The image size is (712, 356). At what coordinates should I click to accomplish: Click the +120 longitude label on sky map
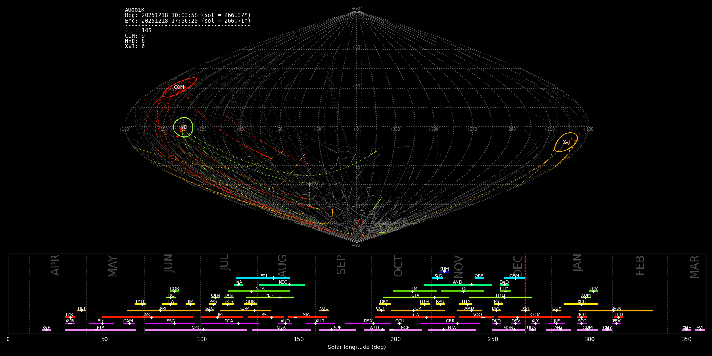coord(201,129)
